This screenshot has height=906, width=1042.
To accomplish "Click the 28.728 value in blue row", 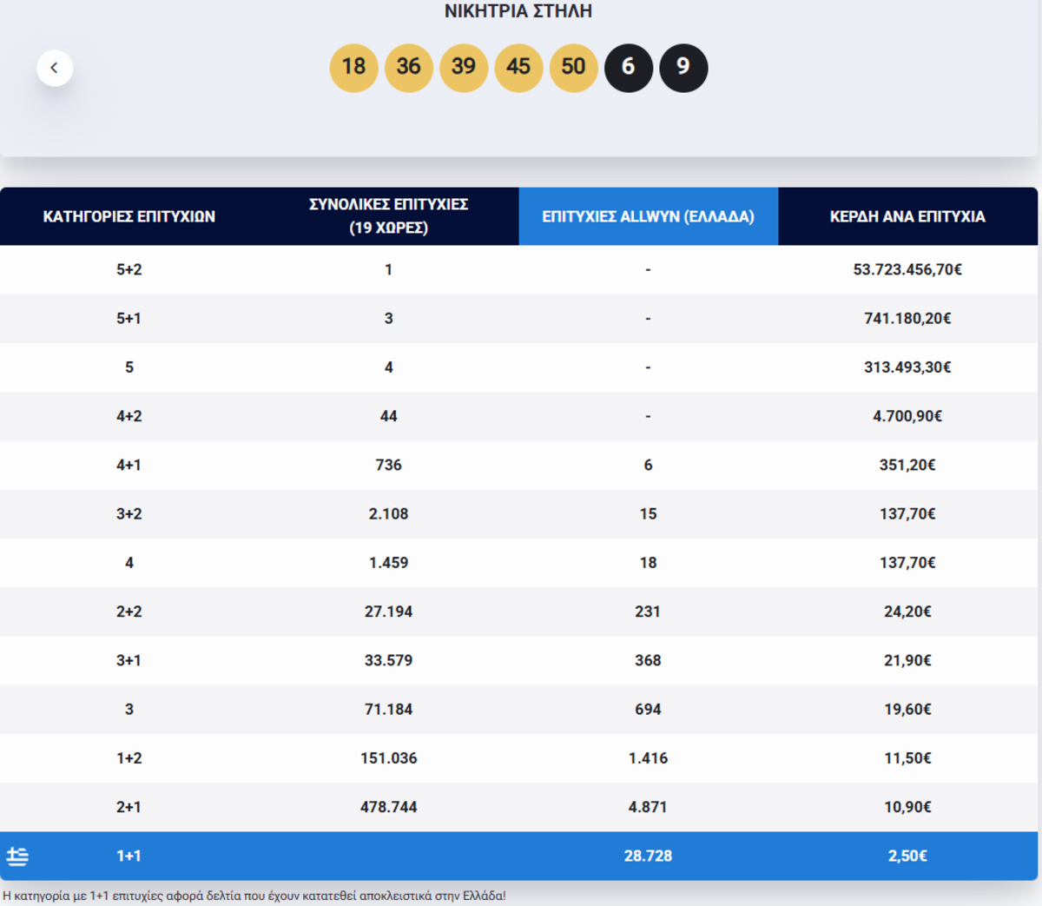I will point(648,856).
